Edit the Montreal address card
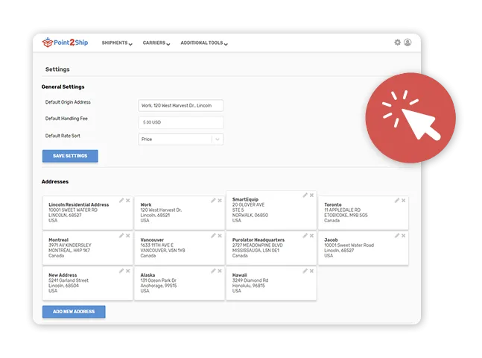This screenshot has height=358, width=482. tap(121, 236)
